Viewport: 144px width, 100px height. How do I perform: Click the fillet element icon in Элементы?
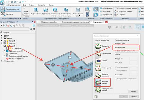click(x=87, y=9)
